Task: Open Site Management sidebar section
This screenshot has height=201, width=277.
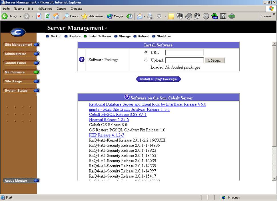Action: (x=21, y=44)
